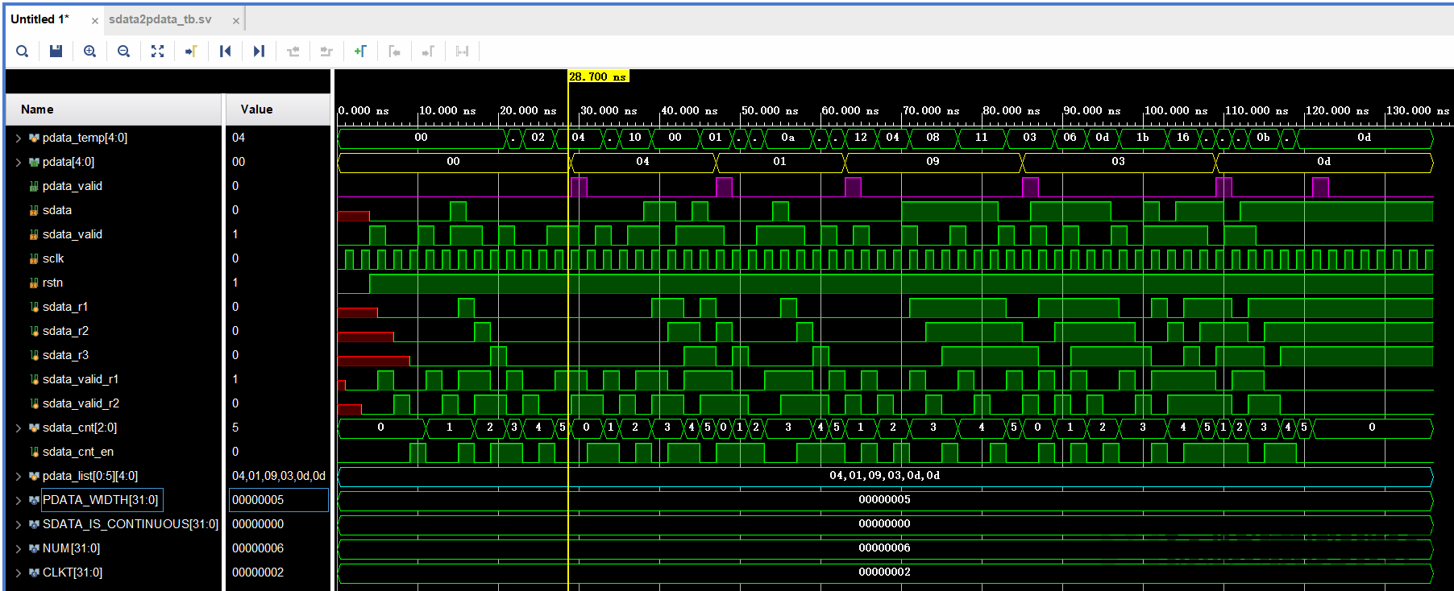Expand the sdata_cnt[2:0] bus

18,428
